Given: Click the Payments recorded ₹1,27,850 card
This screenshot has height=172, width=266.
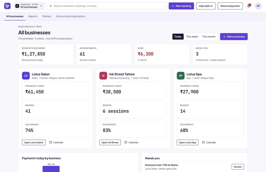Looking at the screenshot, I should (x=46, y=54).
